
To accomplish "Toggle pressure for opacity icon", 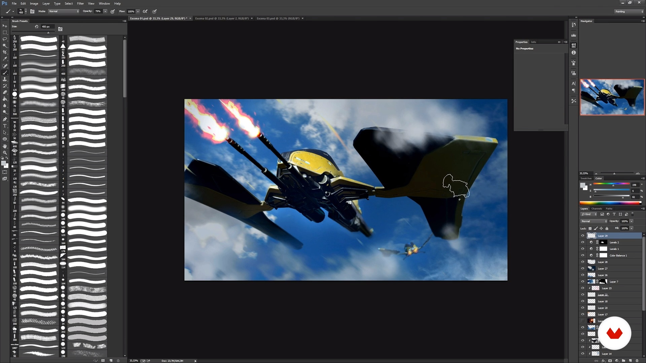I will point(112,11).
